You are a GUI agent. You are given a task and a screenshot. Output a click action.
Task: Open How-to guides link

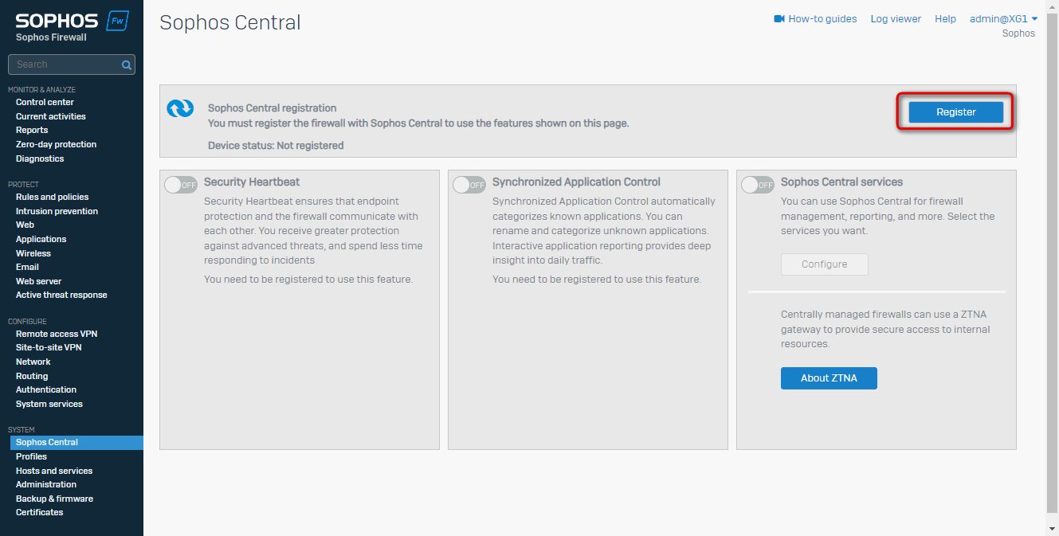click(822, 19)
